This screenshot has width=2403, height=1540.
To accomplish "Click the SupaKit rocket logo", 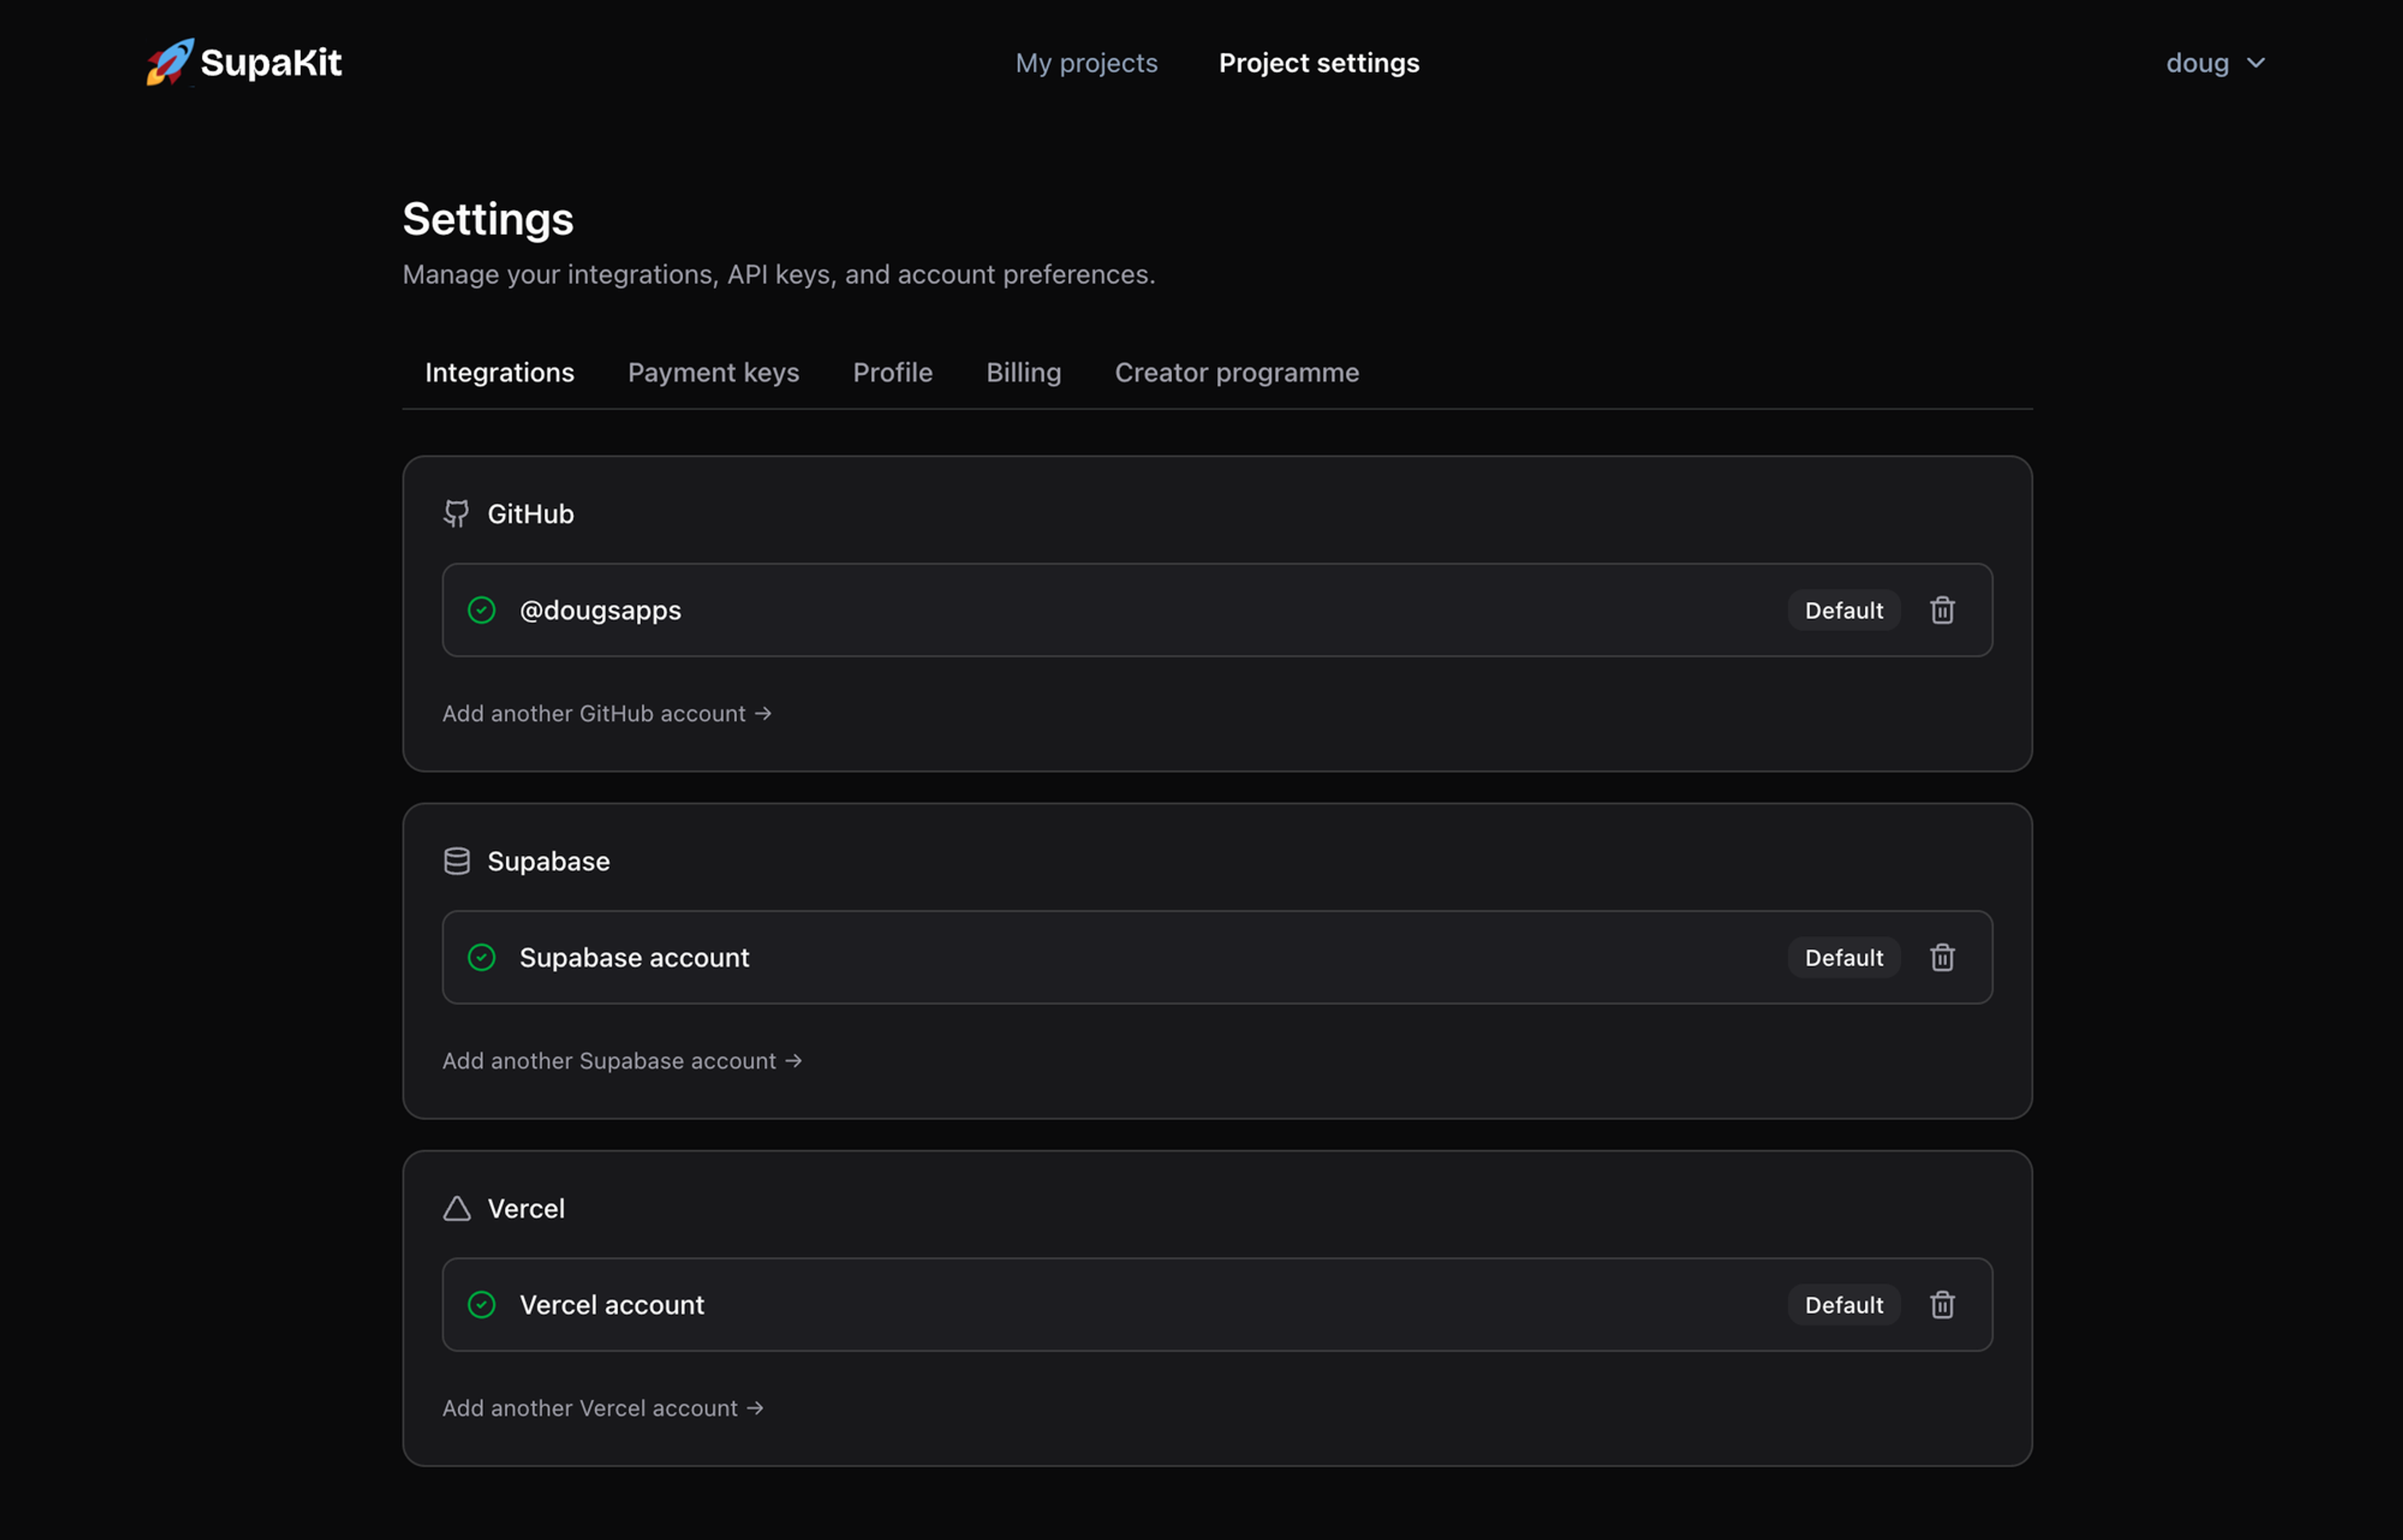I will pos(170,62).
